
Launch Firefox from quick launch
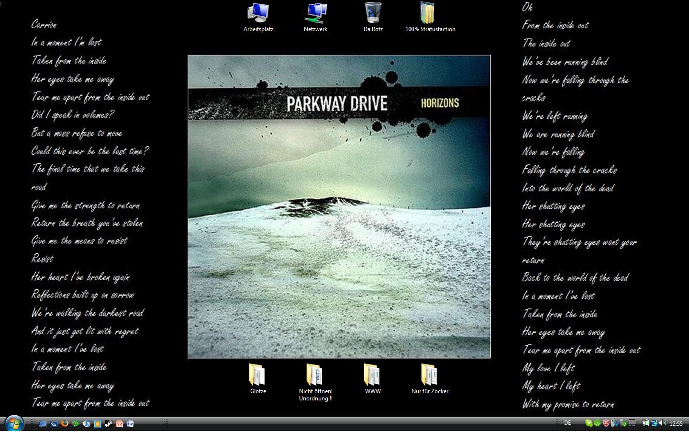pos(65,423)
